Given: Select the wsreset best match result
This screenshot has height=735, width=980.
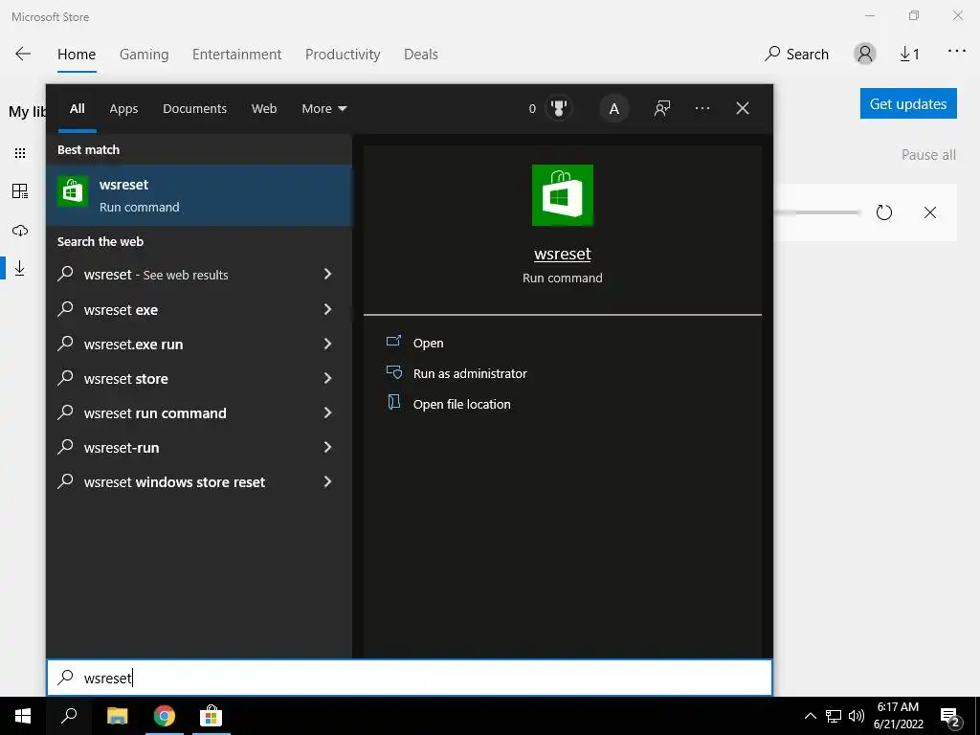Looking at the screenshot, I should (x=199, y=195).
